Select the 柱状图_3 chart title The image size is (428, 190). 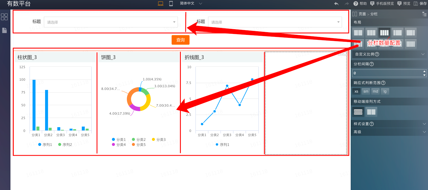(x=27, y=57)
